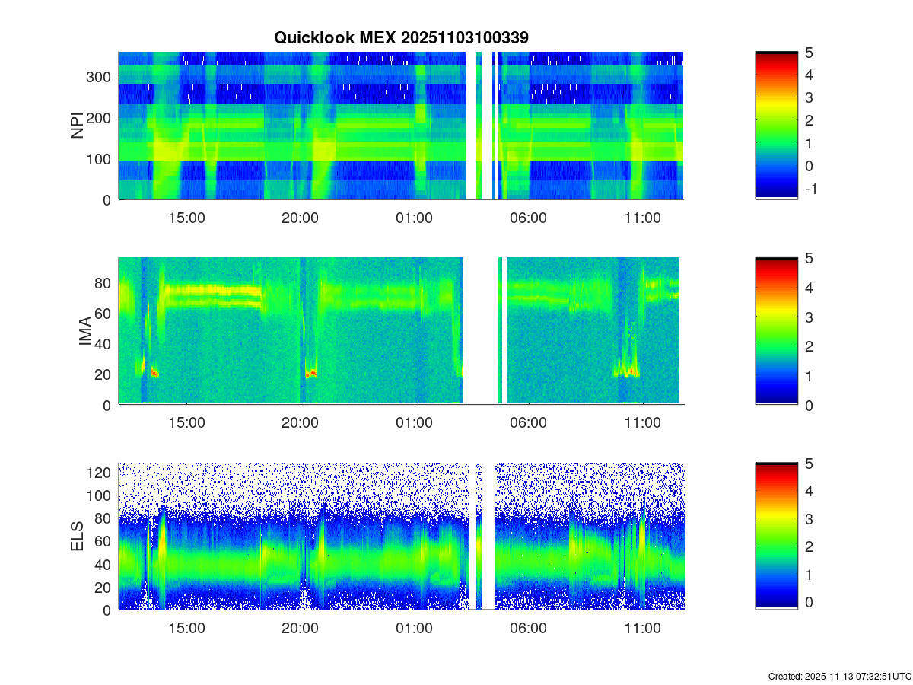The height and width of the screenshot is (685, 913).
Task: Select the NPI y-axis label
Action: pos(78,126)
